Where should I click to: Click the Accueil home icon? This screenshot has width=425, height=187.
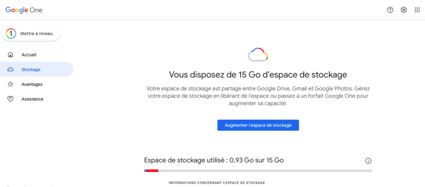point(10,55)
